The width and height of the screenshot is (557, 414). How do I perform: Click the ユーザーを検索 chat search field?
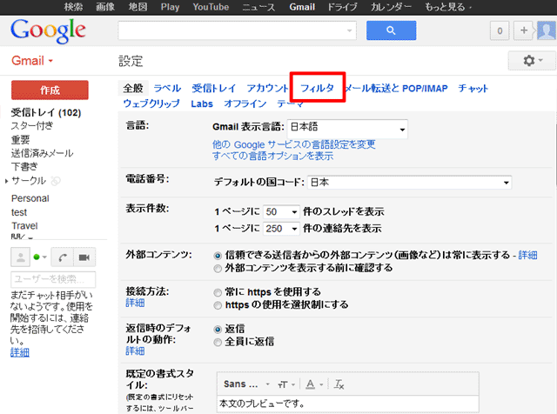[x=51, y=278]
